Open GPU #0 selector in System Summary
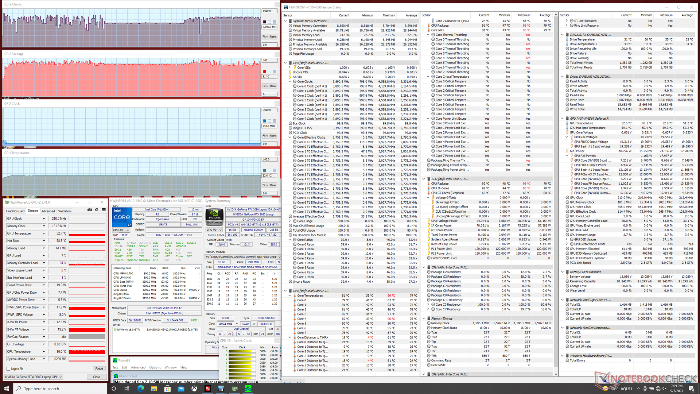This screenshot has width=700, height=394. [214, 230]
